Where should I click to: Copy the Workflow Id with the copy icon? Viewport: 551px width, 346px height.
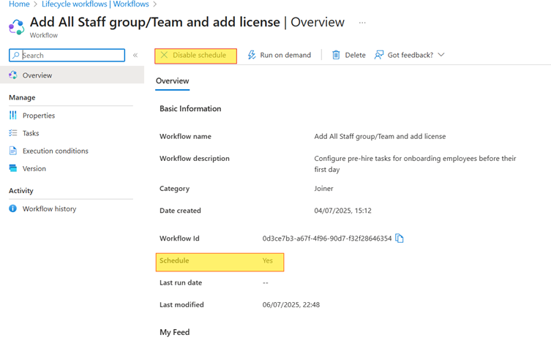[400, 238]
